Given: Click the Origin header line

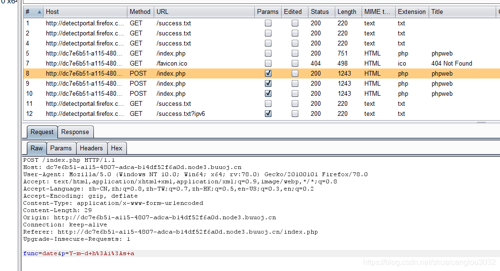Looking at the screenshot, I should coord(149,217).
